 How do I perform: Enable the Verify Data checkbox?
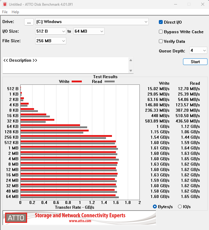point(161,41)
